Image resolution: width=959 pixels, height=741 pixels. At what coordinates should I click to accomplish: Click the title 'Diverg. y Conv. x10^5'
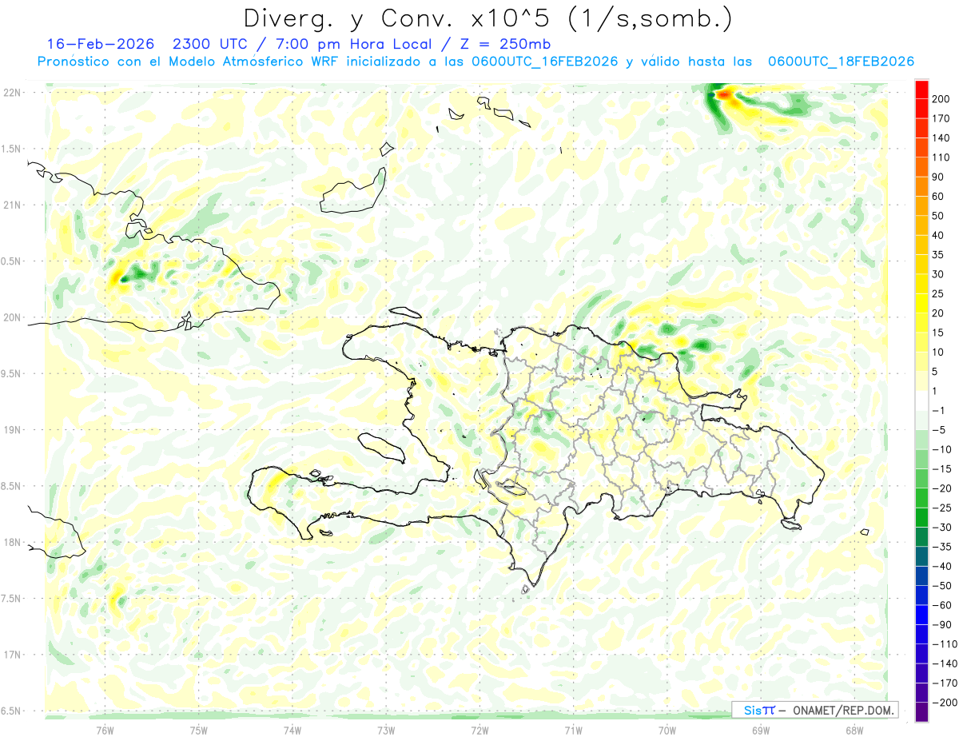(396, 18)
